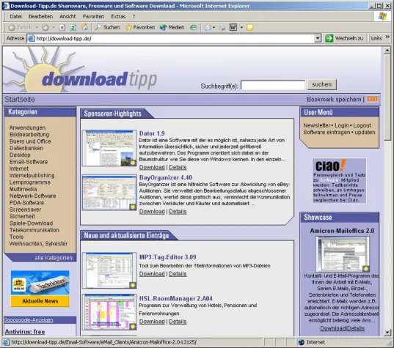The image size is (394, 348).
Task: Open the Medien toolbar button
Action: (172, 27)
